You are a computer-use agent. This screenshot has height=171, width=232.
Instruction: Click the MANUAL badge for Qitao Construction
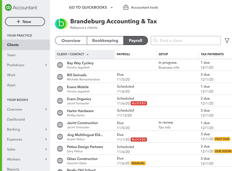tap(138, 163)
